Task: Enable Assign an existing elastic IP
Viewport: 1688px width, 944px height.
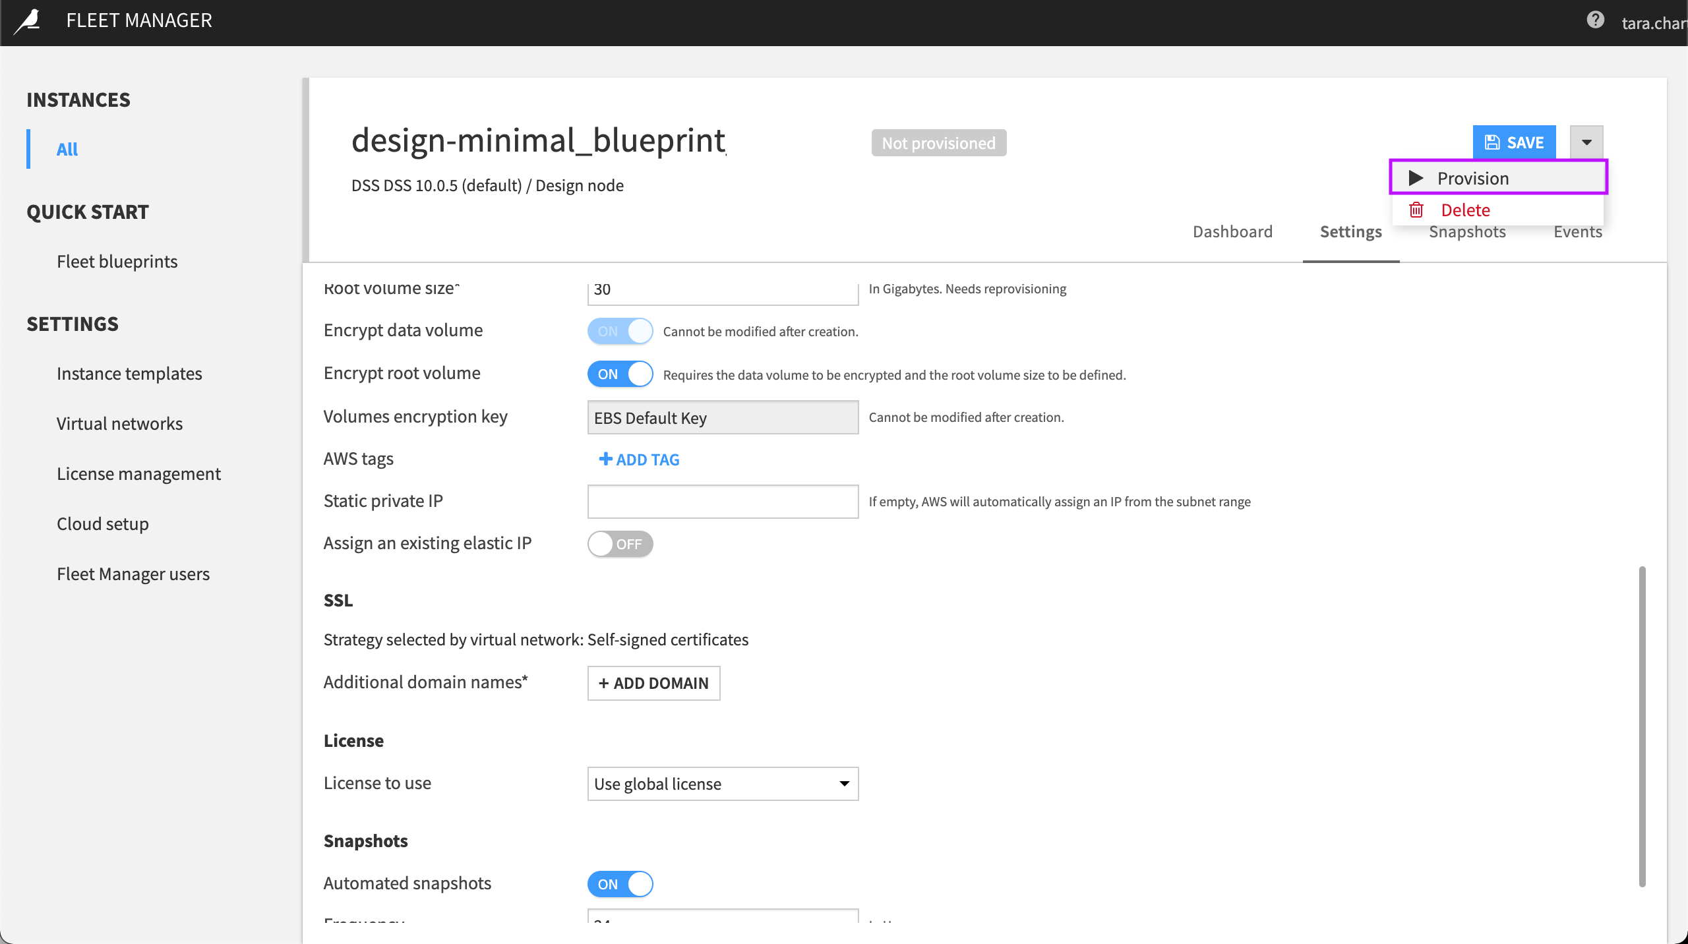Action: click(x=620, y=544)
